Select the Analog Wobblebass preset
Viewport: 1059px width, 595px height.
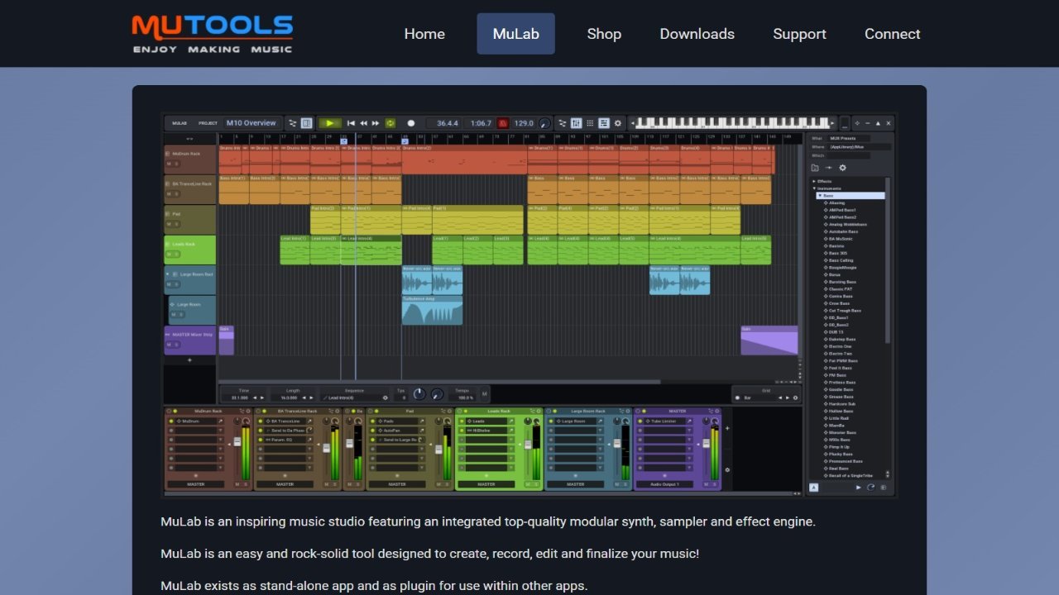pyautogui.click(x=848, y=224)
